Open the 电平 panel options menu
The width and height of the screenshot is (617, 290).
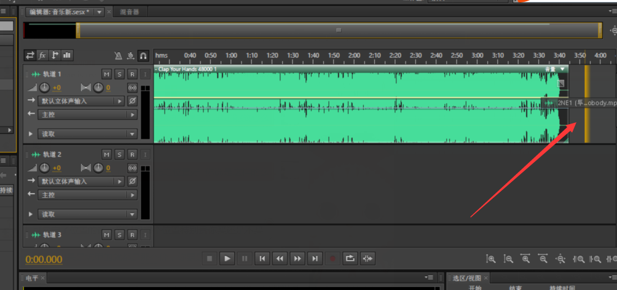(429, 278)
